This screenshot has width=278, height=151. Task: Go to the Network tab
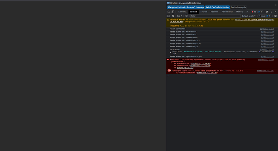(214, 12)
